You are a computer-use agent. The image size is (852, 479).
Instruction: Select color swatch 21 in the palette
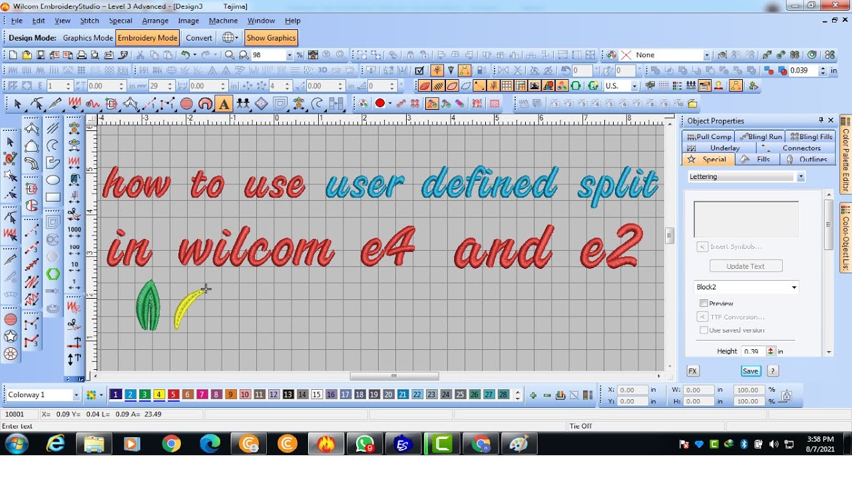tap(403, 395)
